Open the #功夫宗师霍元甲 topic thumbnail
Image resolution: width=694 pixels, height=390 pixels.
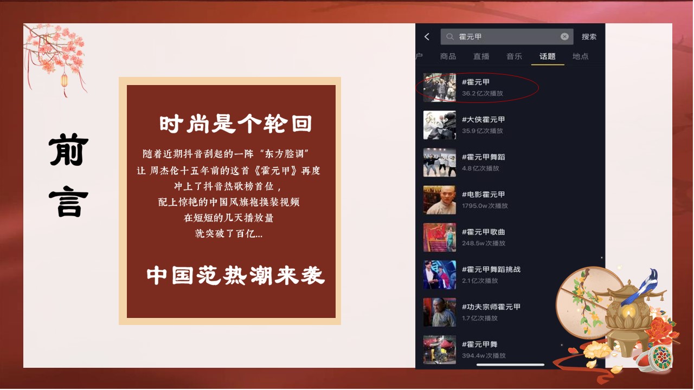pyautogui.click(x=439, y=312)
